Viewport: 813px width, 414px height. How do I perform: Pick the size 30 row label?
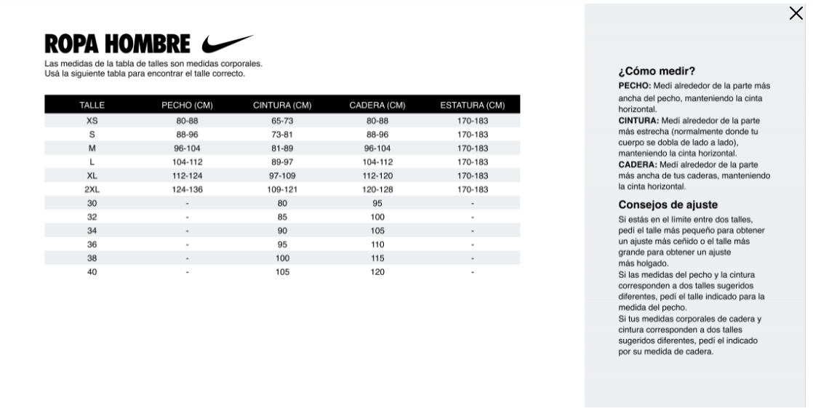pos(92,203)
